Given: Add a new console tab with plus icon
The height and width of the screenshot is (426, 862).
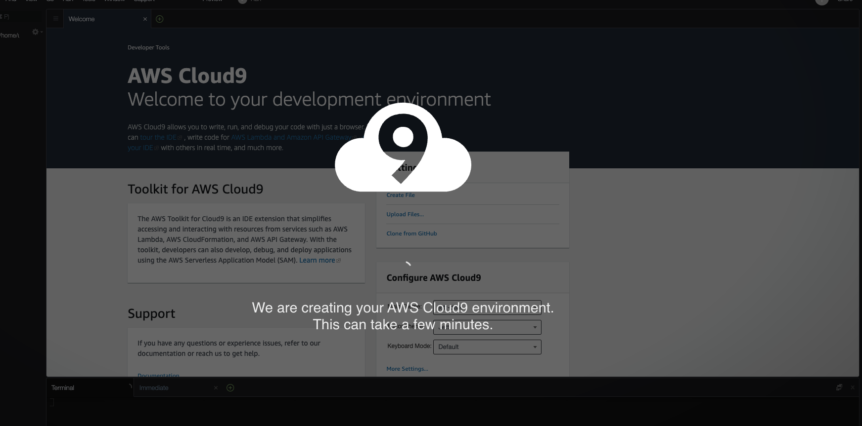Looking at the screenshot, I should tap(230, 388).
